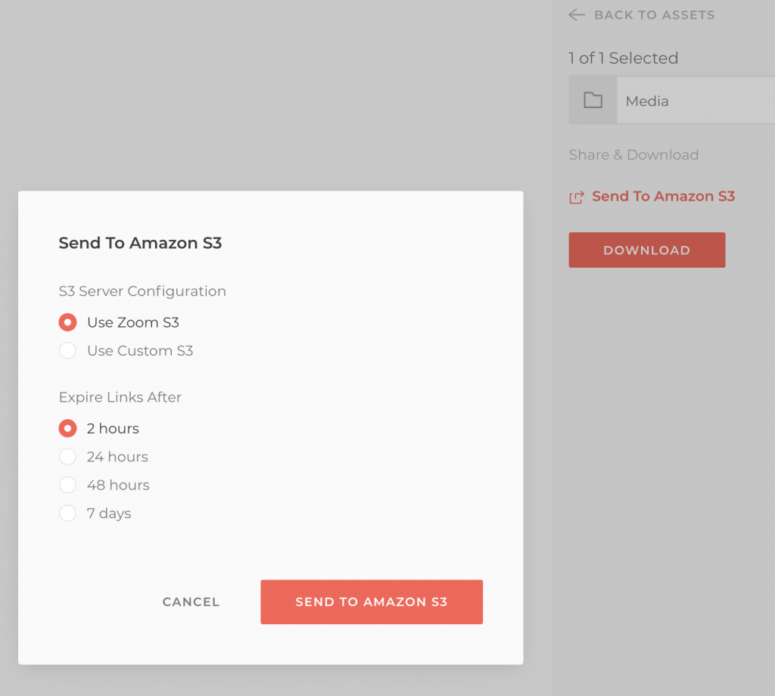Click the 24 hours label text
The width and height of the screenshot is (775, 696).
point(117,457)
